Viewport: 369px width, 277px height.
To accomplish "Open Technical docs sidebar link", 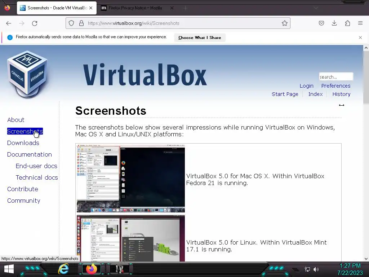I will (x=37, y=177).
